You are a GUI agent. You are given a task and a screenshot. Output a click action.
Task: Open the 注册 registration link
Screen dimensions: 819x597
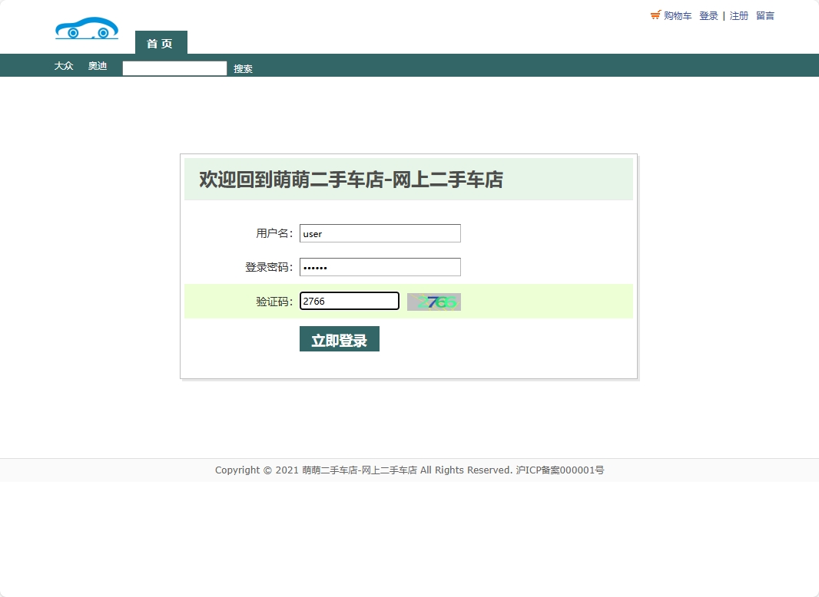[738, 15]
